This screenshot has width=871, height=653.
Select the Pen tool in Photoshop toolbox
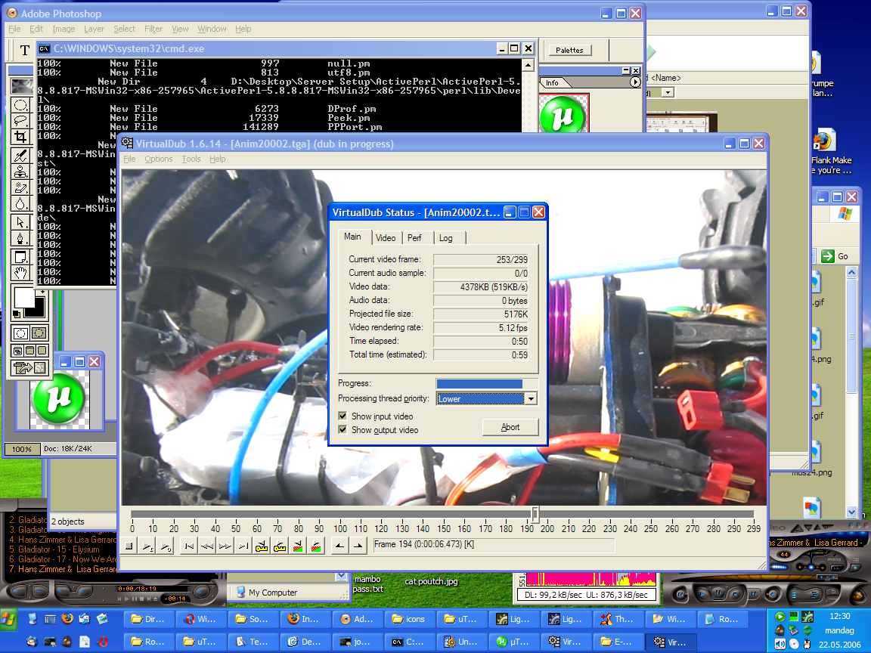pos(21,238)
